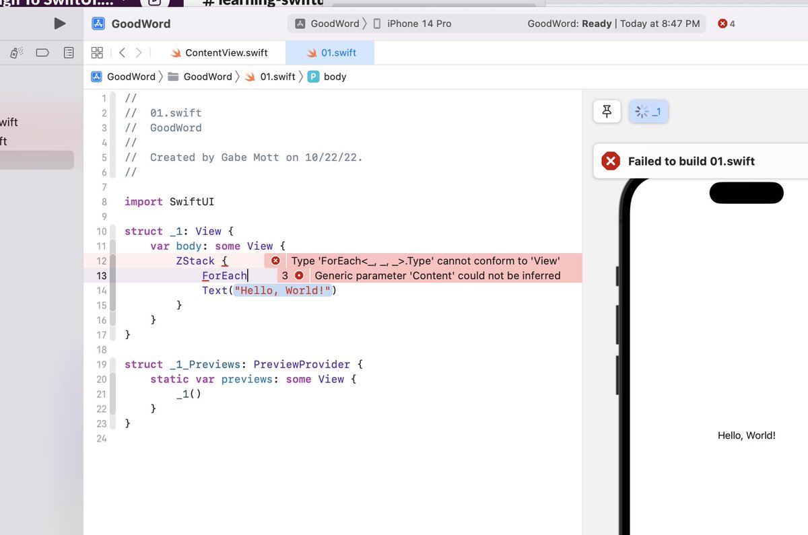The width and height of the screenshot is (808, 535).
Task: Click the error icon on line 13 annotation
Action: point(300,275)
